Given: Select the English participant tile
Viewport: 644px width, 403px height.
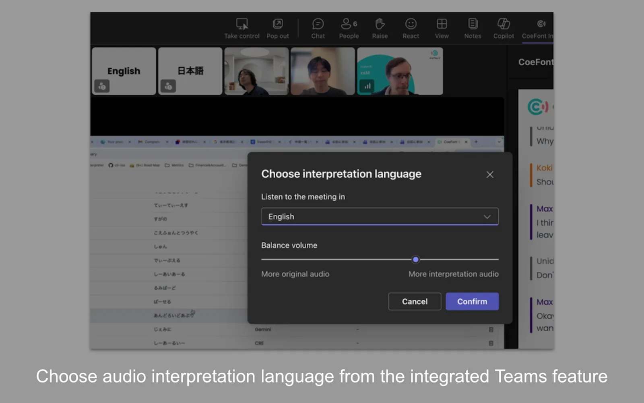Looking at the screenshot, I should [124, 71].
